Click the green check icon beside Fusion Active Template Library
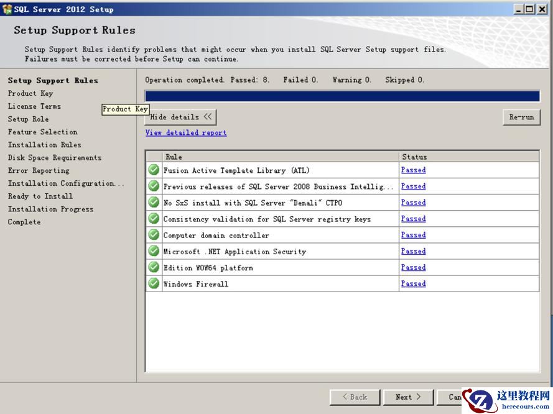The height and width of the screenshot is (414, 553). coord(154,170)
